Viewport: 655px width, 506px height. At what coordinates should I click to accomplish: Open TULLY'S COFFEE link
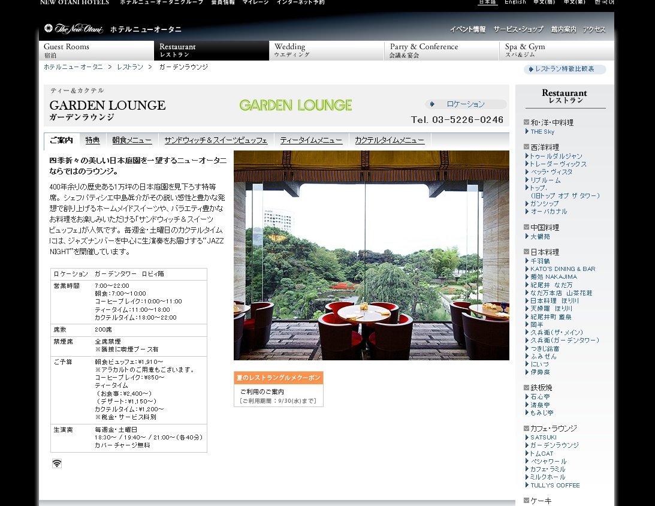tap(555, 486)
